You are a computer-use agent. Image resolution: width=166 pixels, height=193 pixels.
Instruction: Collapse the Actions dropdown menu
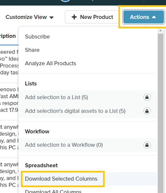144,17
